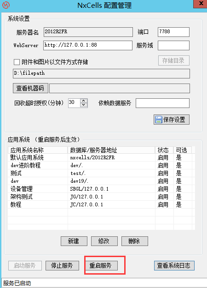The image size is (207, 288).
Task: Click 修改 to edit selected application
Action: click(x=104, y=241)
